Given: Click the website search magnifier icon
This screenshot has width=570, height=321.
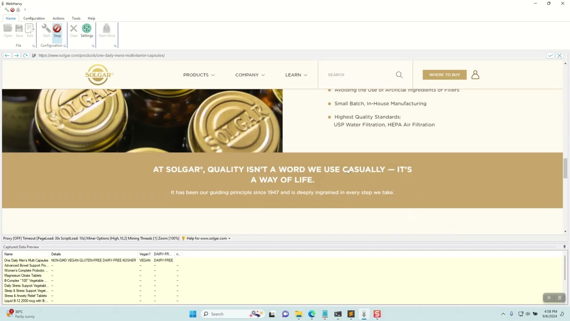Looking at the screenshot, I should coord(399,75).
